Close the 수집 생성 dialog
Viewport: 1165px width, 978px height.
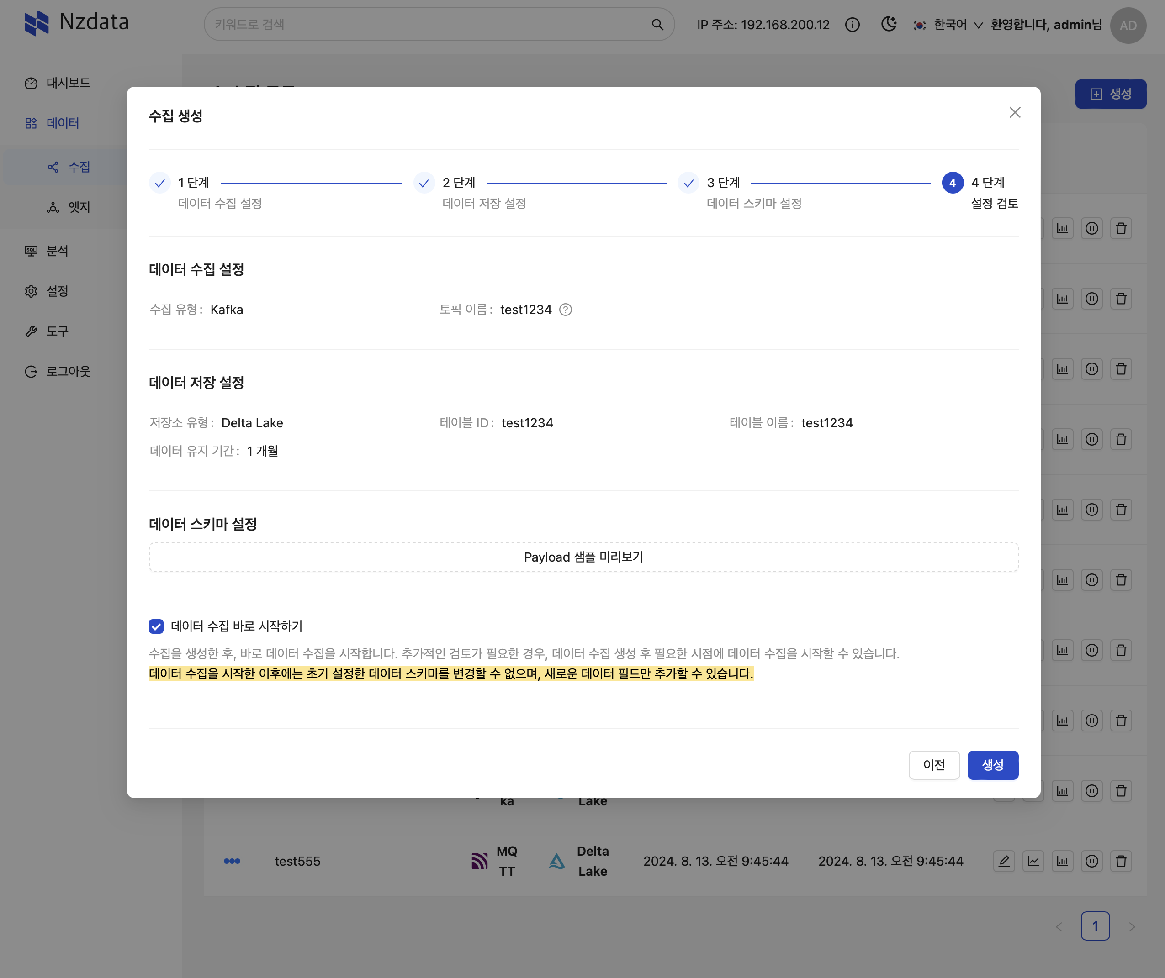pyautogui.click(x=1015, y=112)
